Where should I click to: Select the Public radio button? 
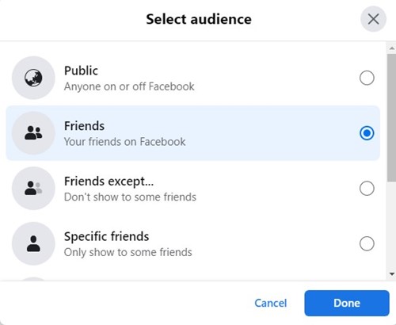coord(367,78)
